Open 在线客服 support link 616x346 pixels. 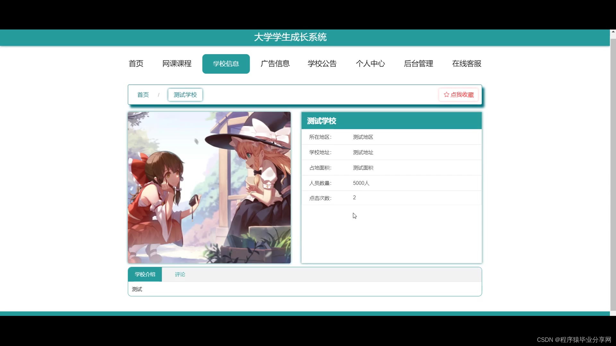coord(466,64)
